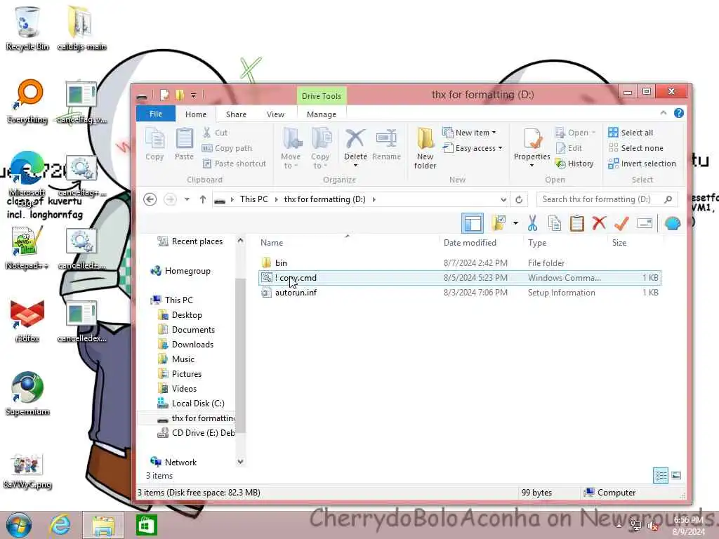
Task: Select Downloads in the navigation pane
Action: pyautogui.click(x=192, y=344)
